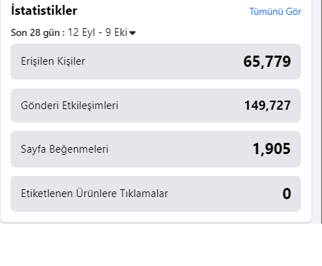Select the Erişilen Kişiler statistic card

tap(156, 61)
